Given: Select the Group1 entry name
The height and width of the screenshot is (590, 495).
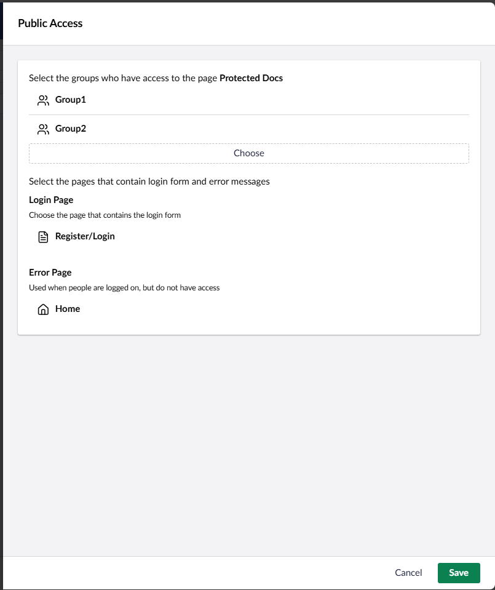Looking at the screenshot, I should click(x=71, y=100).
